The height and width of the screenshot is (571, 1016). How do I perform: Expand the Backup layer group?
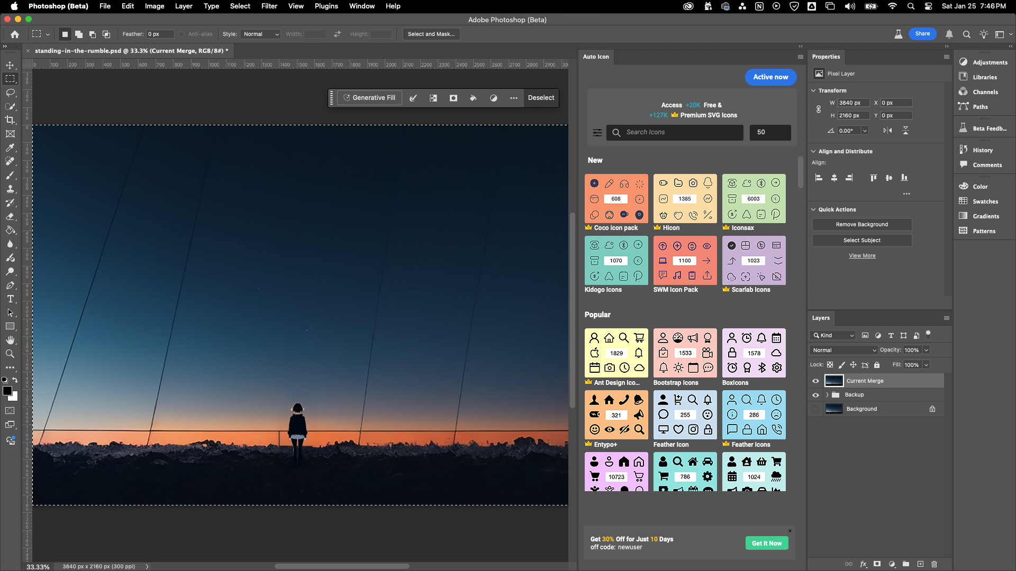[x=827, y=395]
